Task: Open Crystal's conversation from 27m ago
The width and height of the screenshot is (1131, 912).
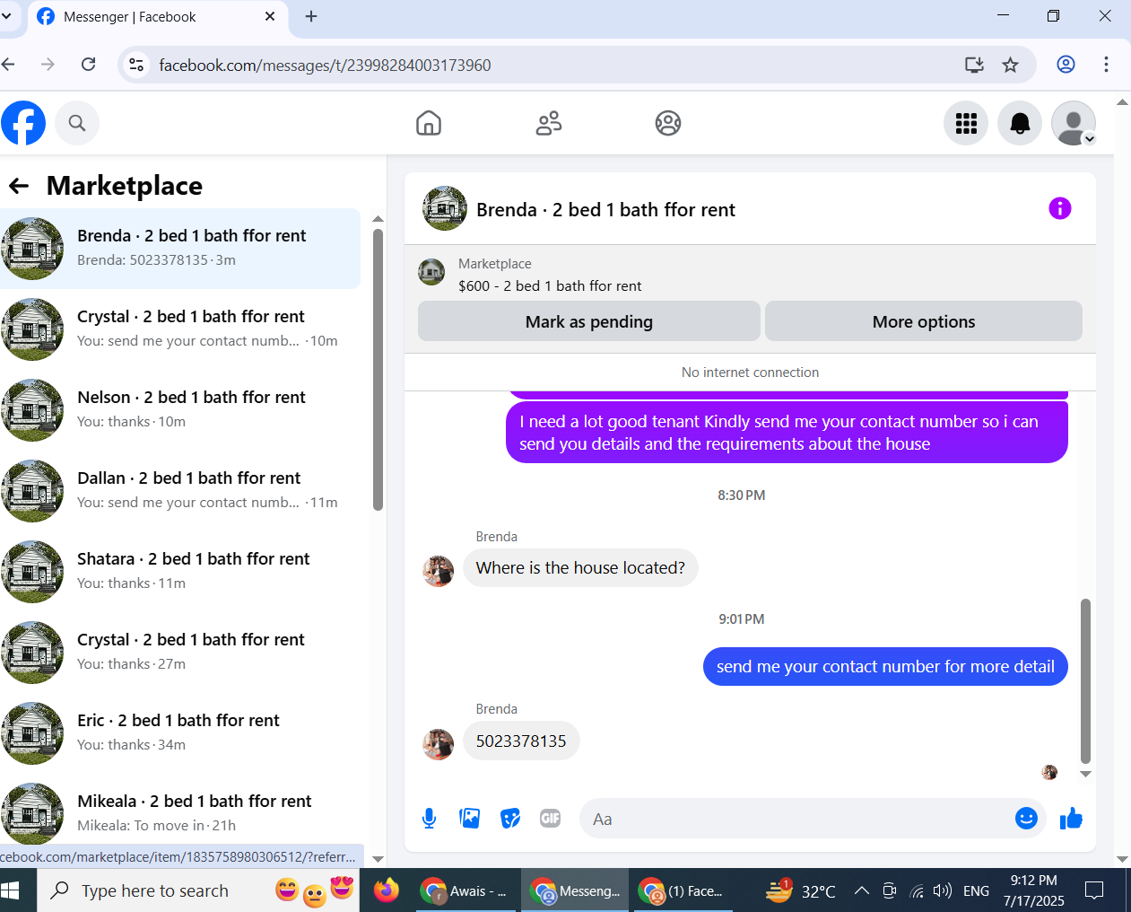Action: pos(180,653)
